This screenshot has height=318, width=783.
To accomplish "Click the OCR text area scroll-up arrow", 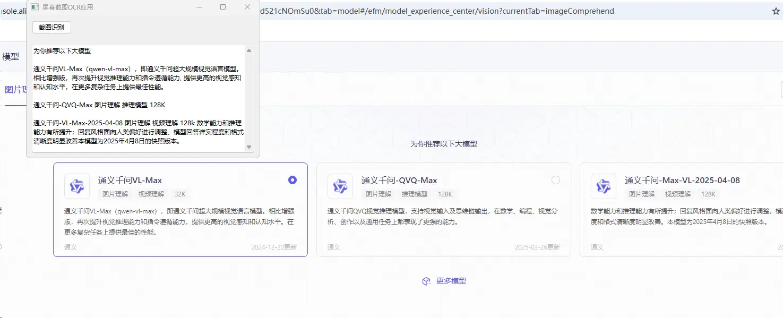I will click(x=249, y=50).
